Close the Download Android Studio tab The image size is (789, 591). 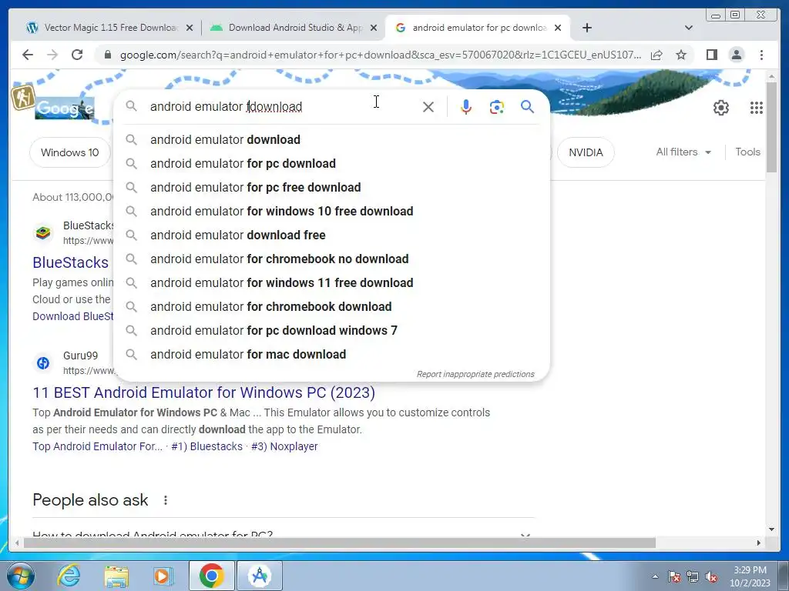click(x=374, y=28)
